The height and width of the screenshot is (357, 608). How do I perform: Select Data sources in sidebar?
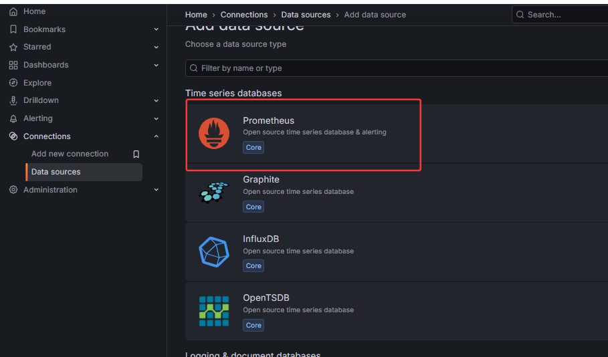84,172
